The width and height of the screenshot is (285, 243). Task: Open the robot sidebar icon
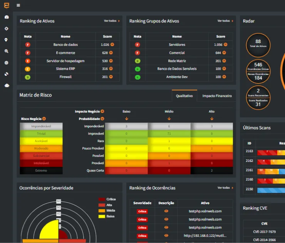coord(7,85)
